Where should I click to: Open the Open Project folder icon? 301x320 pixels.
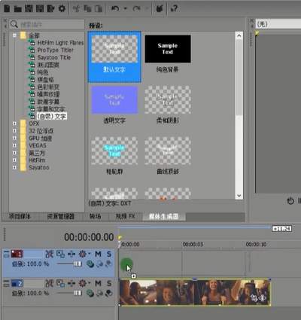[x=18, y=9]
